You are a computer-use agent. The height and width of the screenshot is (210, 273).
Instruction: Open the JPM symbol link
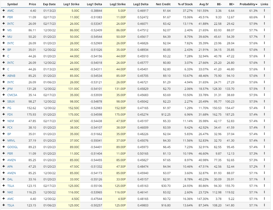(x=10, y=89)
